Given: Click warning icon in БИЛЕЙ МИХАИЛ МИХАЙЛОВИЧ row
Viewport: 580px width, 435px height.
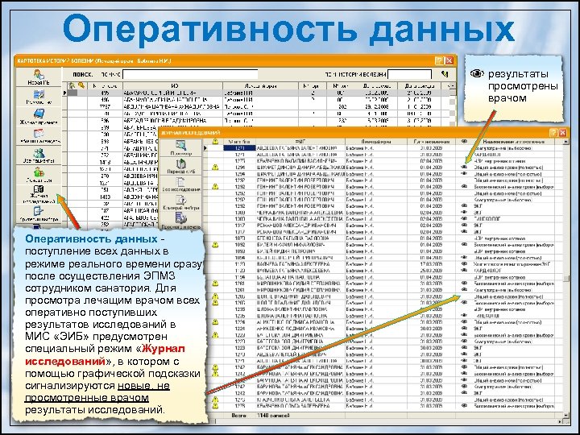Looking at the screenshot, I should pos(215,245).
